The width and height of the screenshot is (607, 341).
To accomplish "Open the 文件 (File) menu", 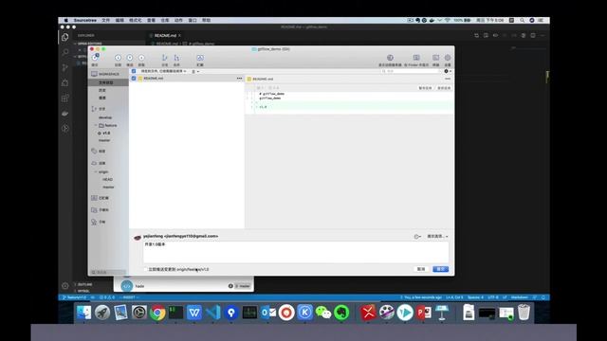I will 105,20.
